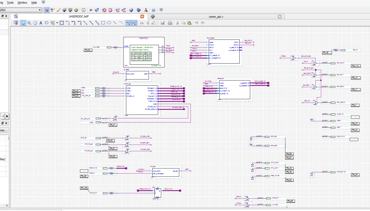Select the mainCLK PLL block
This screenshot has height=211, width=370.
tap(144, 52)
